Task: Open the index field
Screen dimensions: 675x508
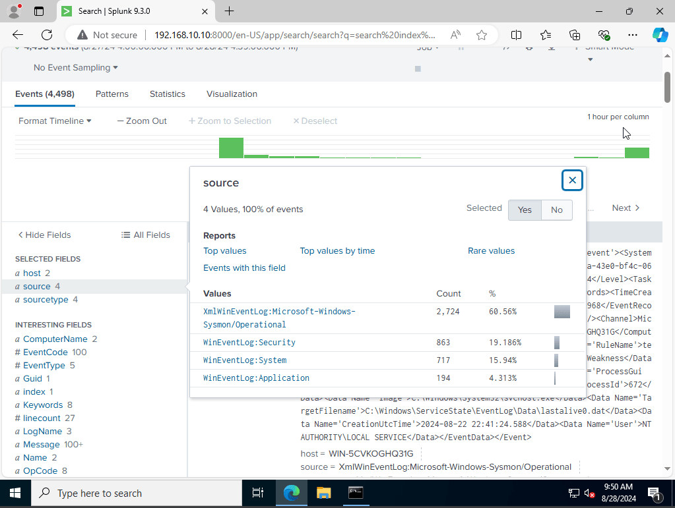Action: click(34, 391)
